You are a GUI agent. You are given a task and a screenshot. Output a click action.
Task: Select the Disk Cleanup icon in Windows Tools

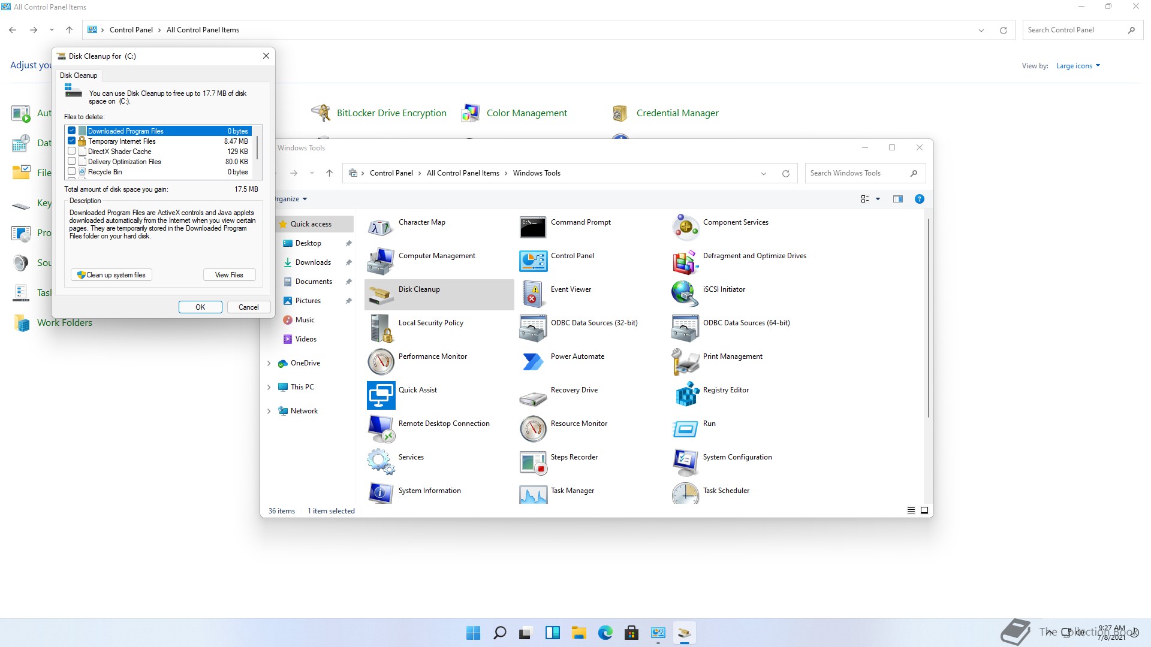[381, 295]
